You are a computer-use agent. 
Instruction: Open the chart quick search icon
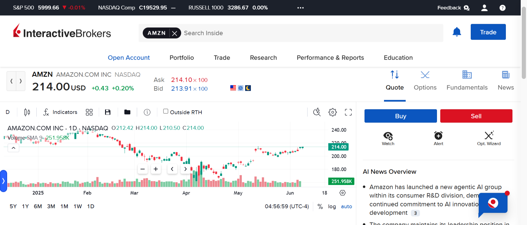click(x=317, y=112)
